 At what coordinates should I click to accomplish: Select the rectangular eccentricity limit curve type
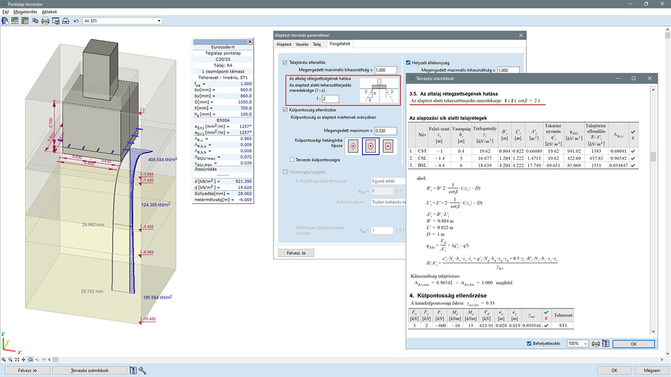tap(388, 146)
